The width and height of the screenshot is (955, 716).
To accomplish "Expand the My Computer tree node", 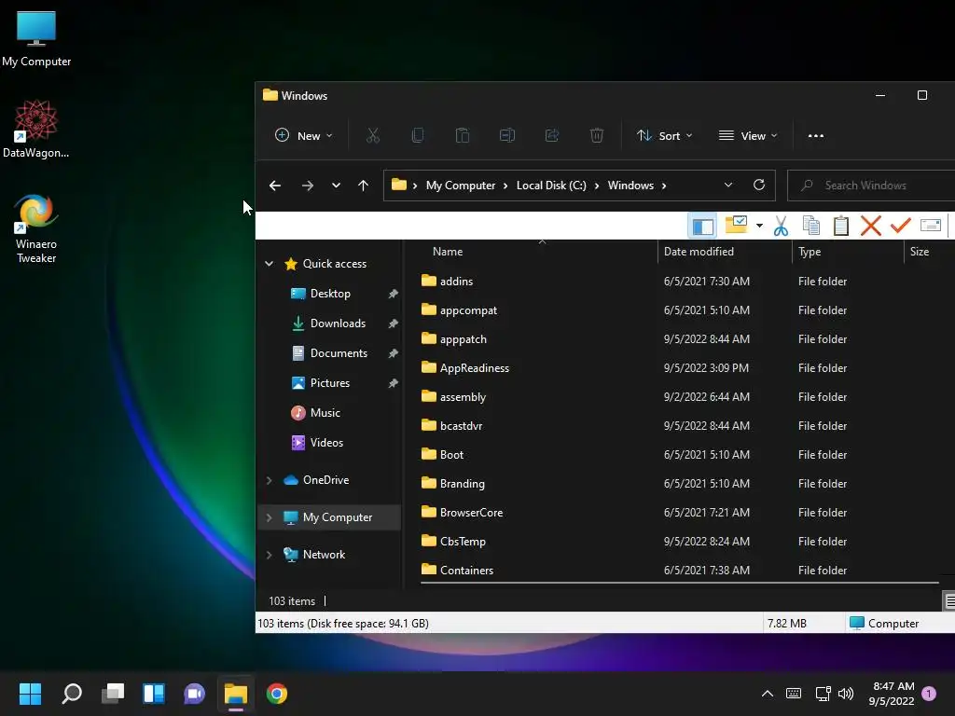I will pos(270,517).
